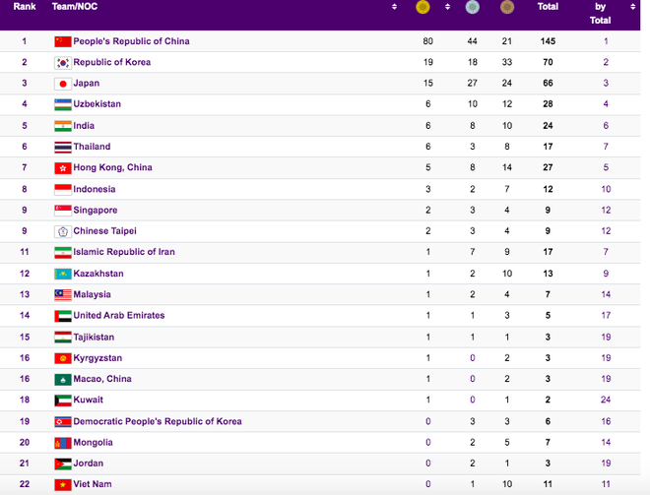Click the Japan flag icon
The image size is (650, 495).
(63, 84)
